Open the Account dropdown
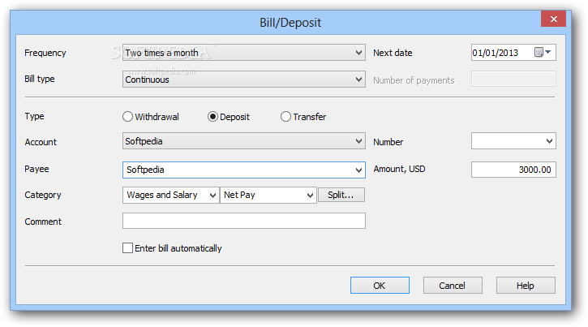The image size is (588, 327). (244, 141)
